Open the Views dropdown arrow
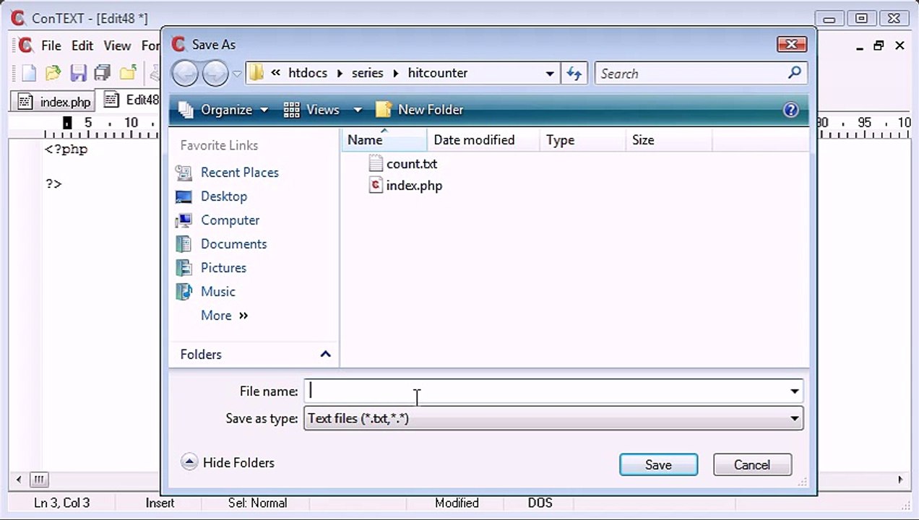This screenshot has width=919, height=520. (357, 110)
